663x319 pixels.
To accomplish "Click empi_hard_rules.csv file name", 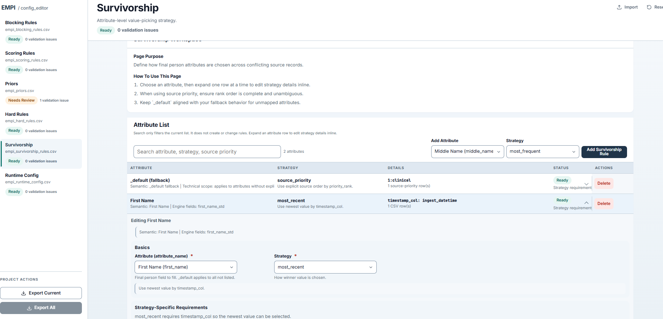I will [x=24, y=121].
